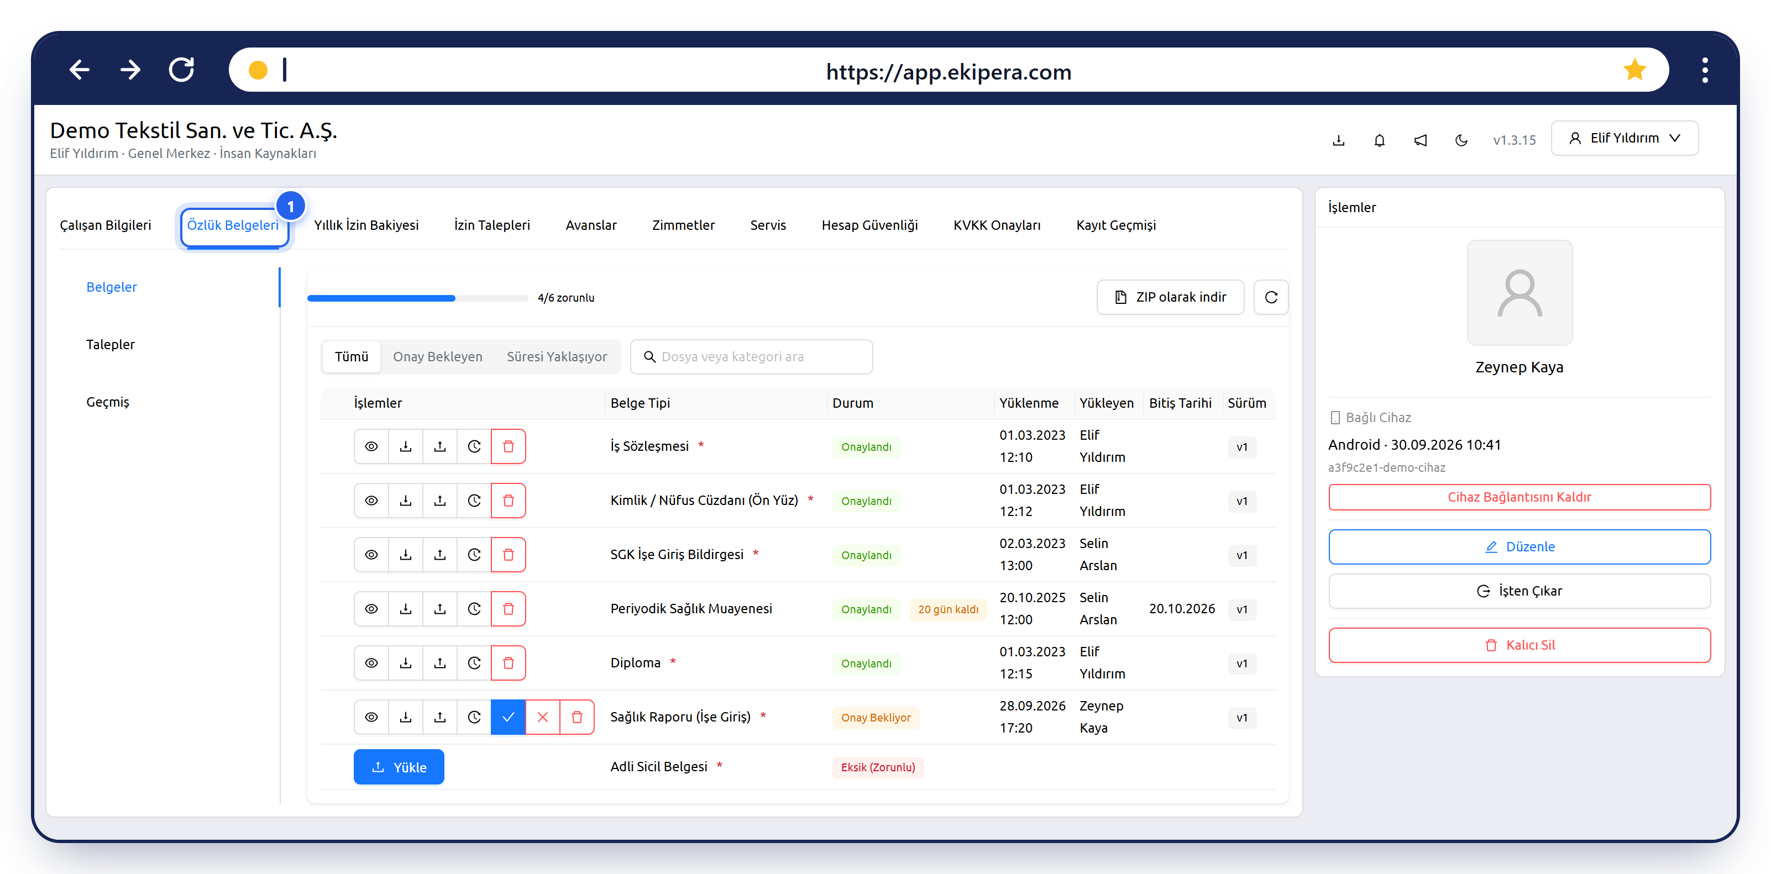Toggle dark mode with moon icon
The height and width of the screenshot is (874, 1771).
point(1461,140)
